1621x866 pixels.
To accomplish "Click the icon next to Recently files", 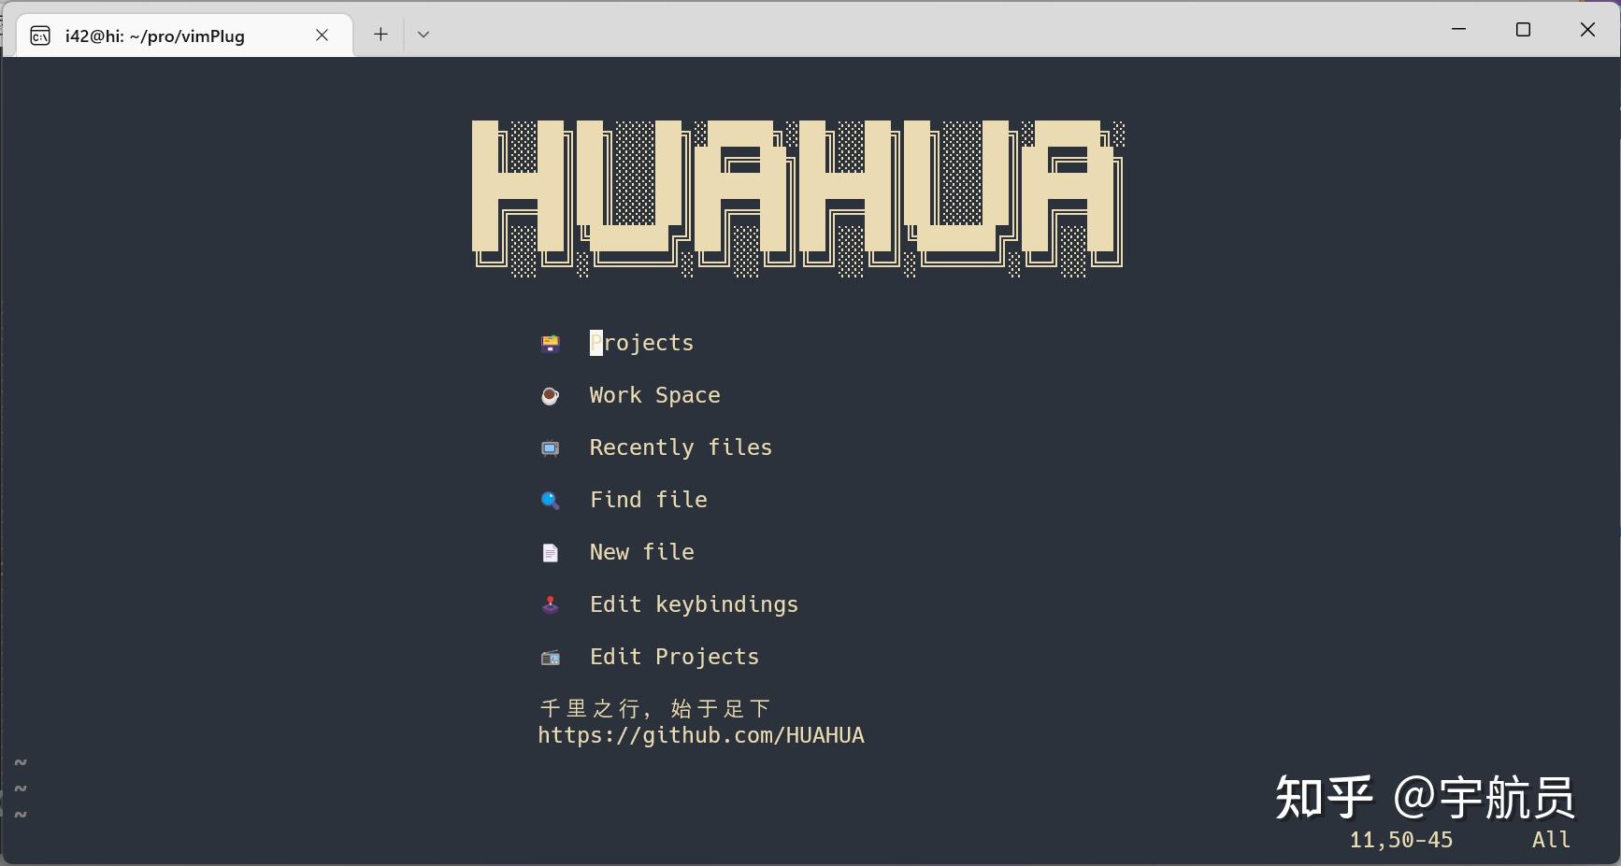I will coord(550,447).
